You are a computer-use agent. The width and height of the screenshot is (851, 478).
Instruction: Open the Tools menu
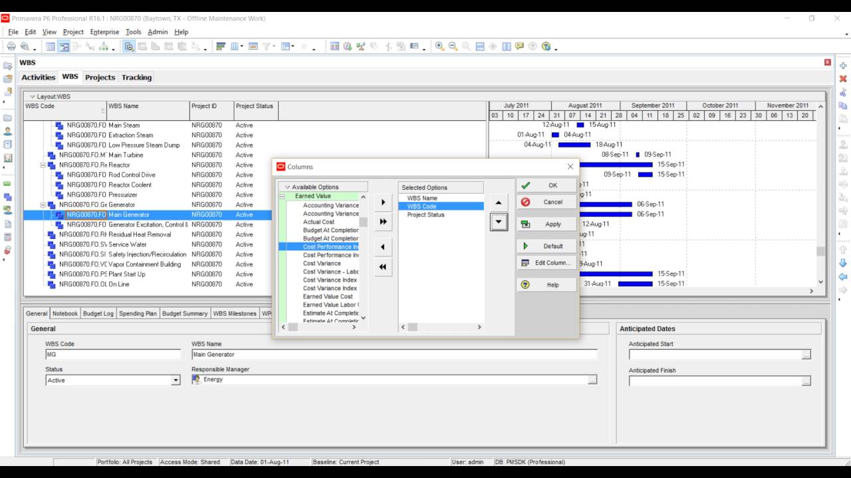(x=133, y=32)
